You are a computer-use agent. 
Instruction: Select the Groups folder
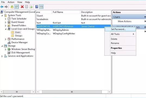(x=18, y=36)
